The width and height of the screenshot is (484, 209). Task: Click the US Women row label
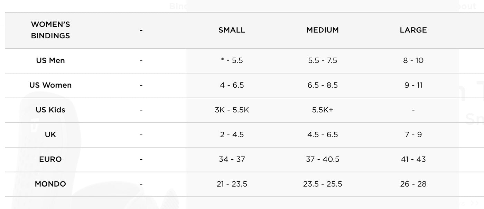point(50,85)
